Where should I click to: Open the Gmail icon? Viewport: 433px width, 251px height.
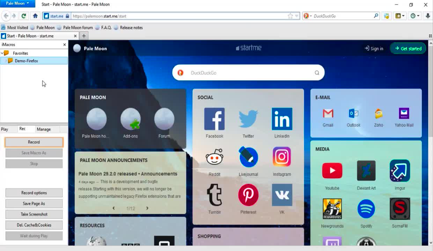[x=328, y=113]
